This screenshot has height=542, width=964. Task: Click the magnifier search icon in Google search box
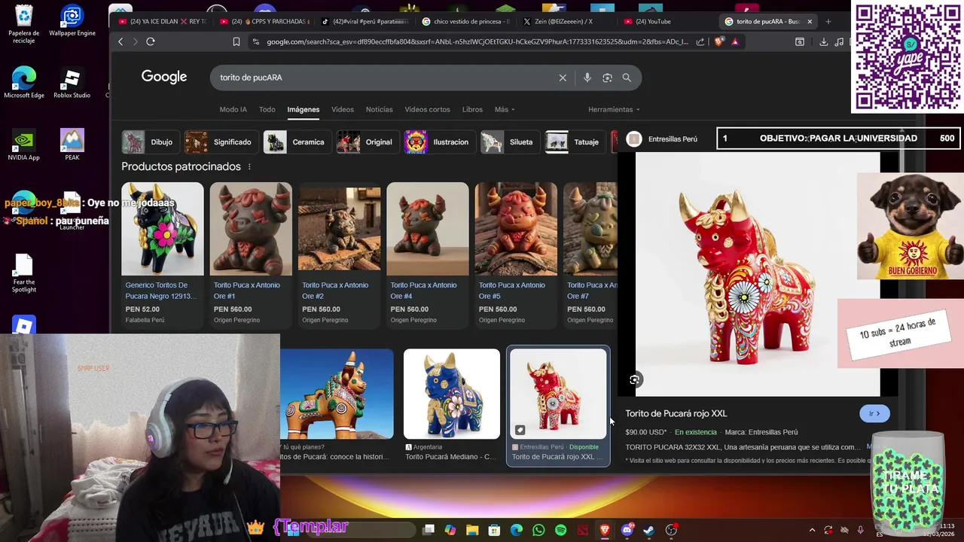[627, 78]
